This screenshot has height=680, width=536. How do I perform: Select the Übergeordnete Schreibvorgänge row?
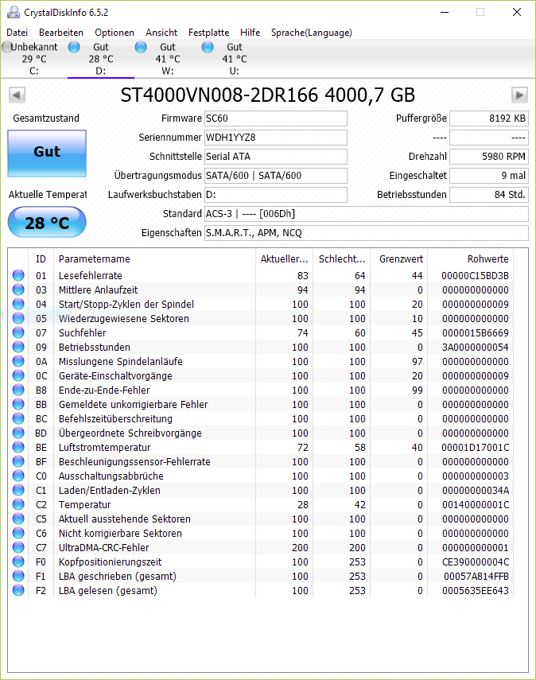pos(261,433)
